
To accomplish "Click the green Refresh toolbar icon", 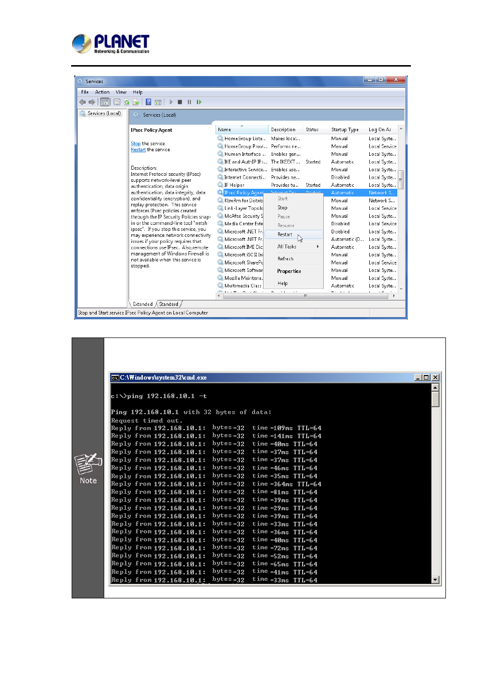I will coord(127,102).
